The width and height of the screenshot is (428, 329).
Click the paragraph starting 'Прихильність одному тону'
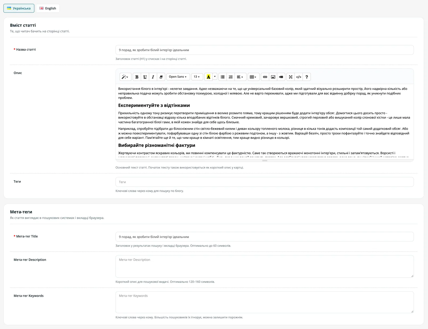(264, 117)
